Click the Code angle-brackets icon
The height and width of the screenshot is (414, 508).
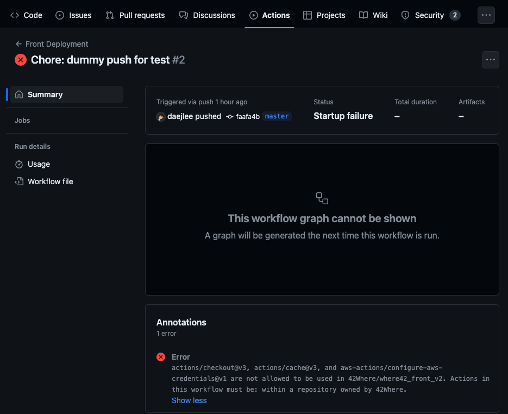15,15
